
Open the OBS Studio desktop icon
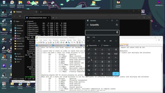pyautogui.click(x=4, y=76)
